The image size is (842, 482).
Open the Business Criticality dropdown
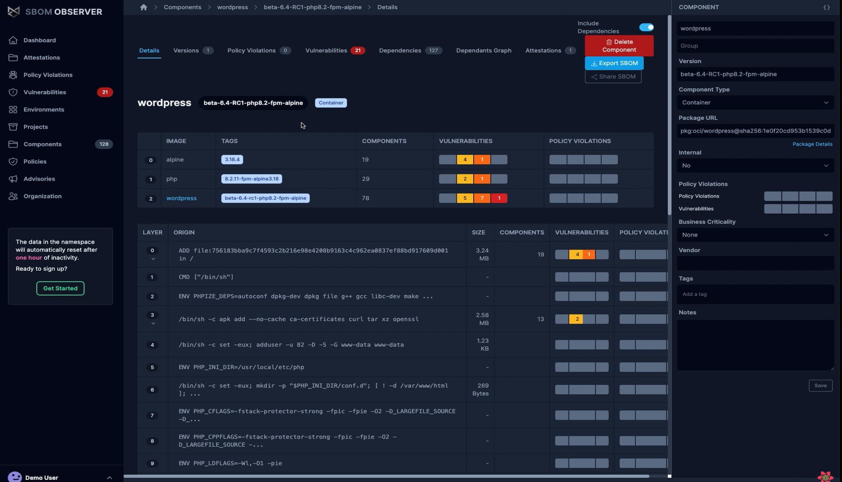point(755,234)
